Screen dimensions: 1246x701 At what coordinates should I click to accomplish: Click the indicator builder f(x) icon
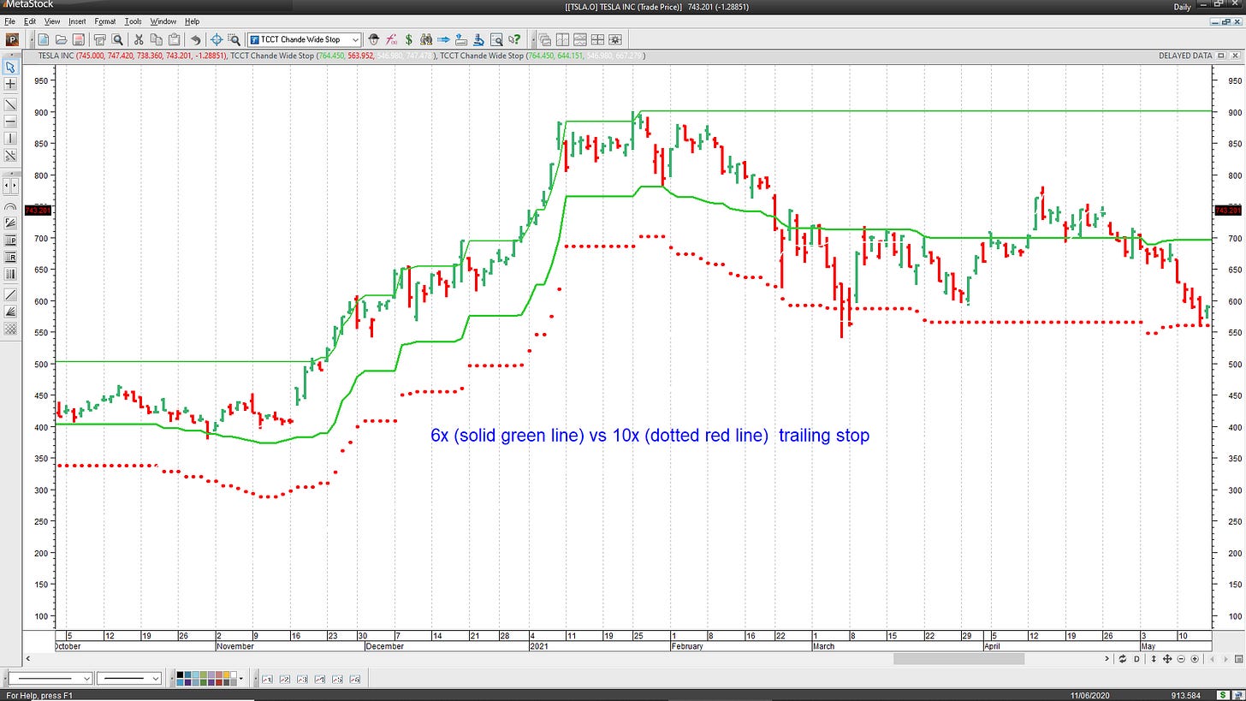click(391, 39)
